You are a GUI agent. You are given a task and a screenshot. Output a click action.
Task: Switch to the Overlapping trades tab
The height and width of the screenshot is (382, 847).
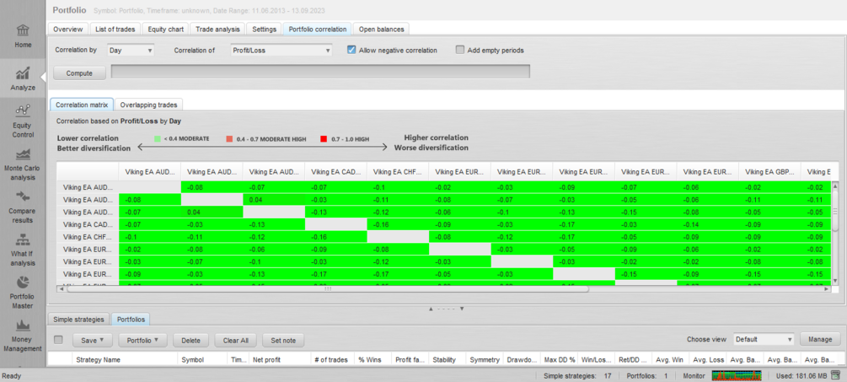coord(148,105)
